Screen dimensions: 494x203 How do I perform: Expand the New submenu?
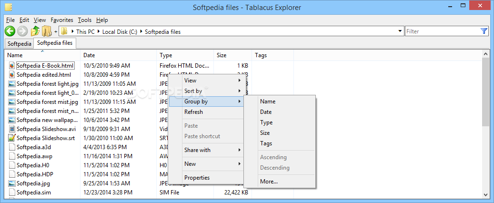240,164
